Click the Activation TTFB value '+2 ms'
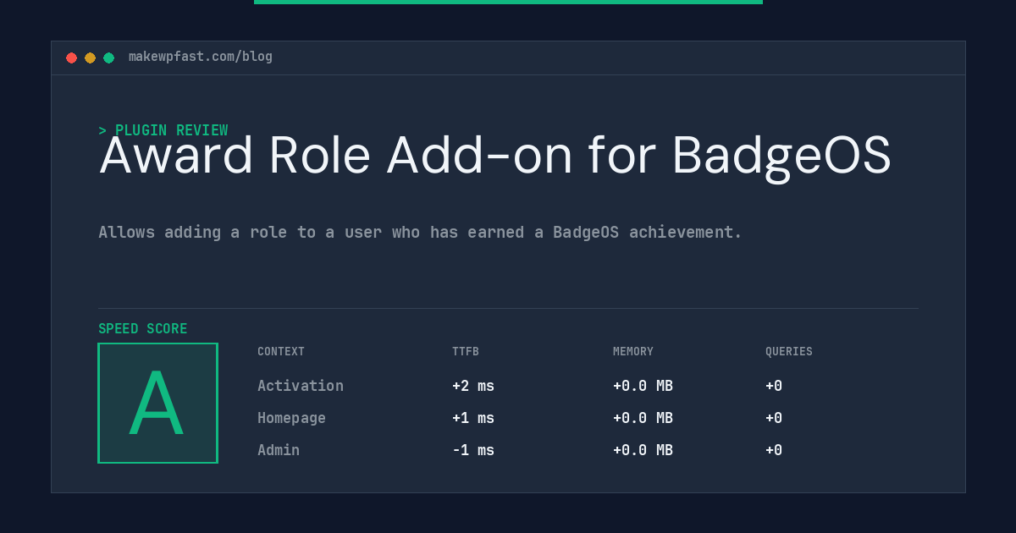 pyautogui.click(x=473, y=386)
